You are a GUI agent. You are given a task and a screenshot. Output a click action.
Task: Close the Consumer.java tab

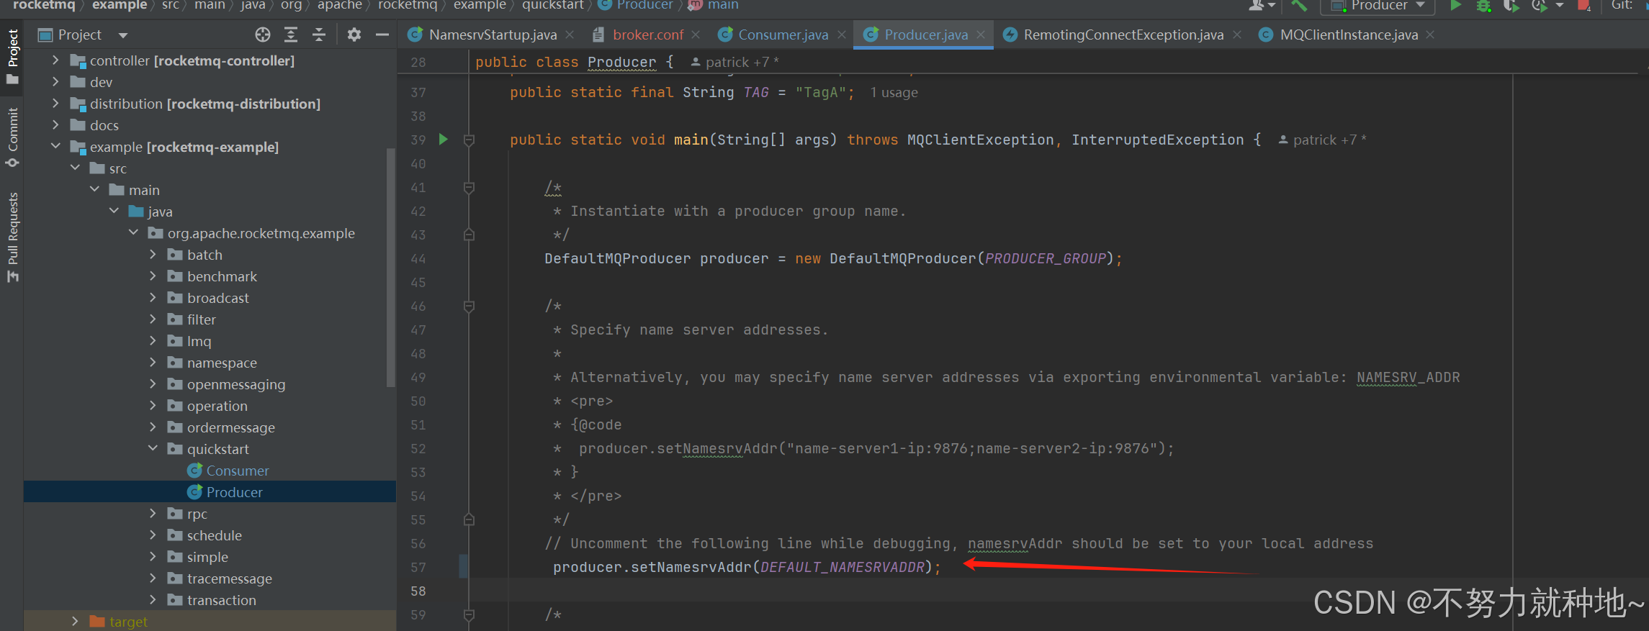[841, 35]
